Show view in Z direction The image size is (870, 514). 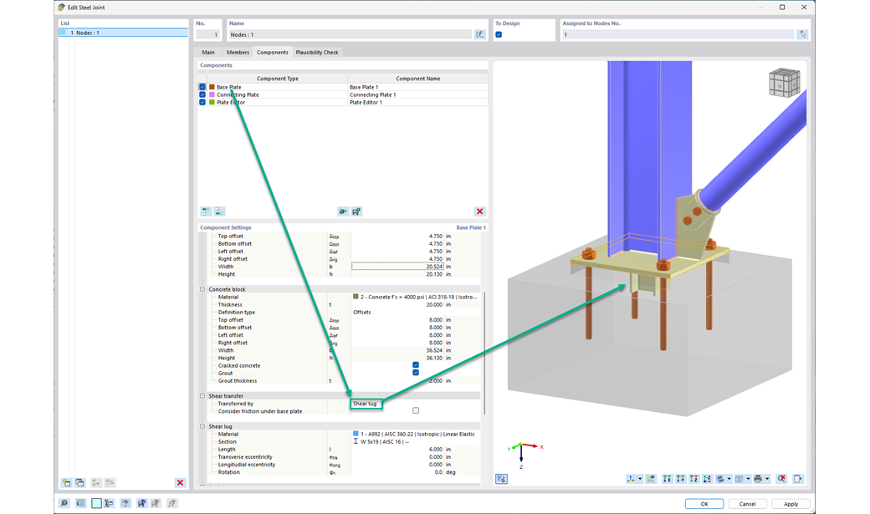pos(694,479)
